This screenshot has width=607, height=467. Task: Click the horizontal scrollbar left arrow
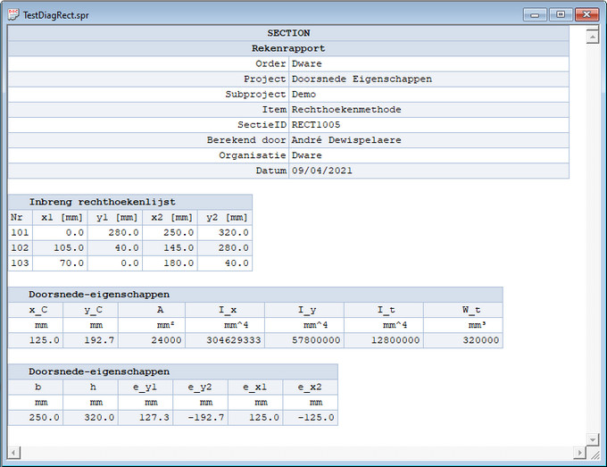click(x=13, y=453)
